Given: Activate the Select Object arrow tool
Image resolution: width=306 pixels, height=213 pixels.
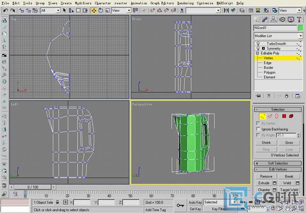Looking at the screenshot, I should coord(64,10).
